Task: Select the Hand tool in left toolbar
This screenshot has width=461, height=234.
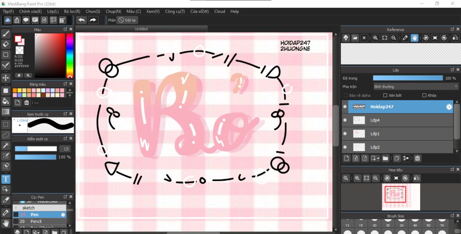Action: pos(5,223)
